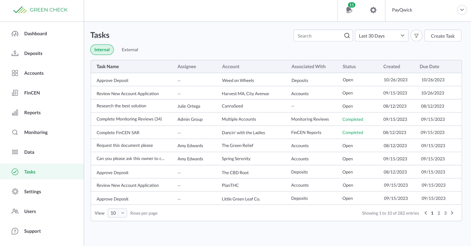
Task: Select the Monitoring magnifier icon
Action: tap(15, 132)
